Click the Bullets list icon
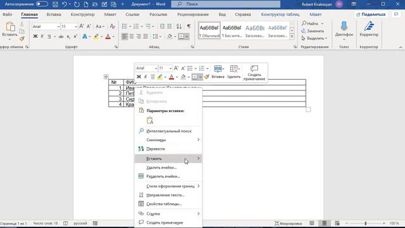The image size is (405, 228). pos(125,26)
